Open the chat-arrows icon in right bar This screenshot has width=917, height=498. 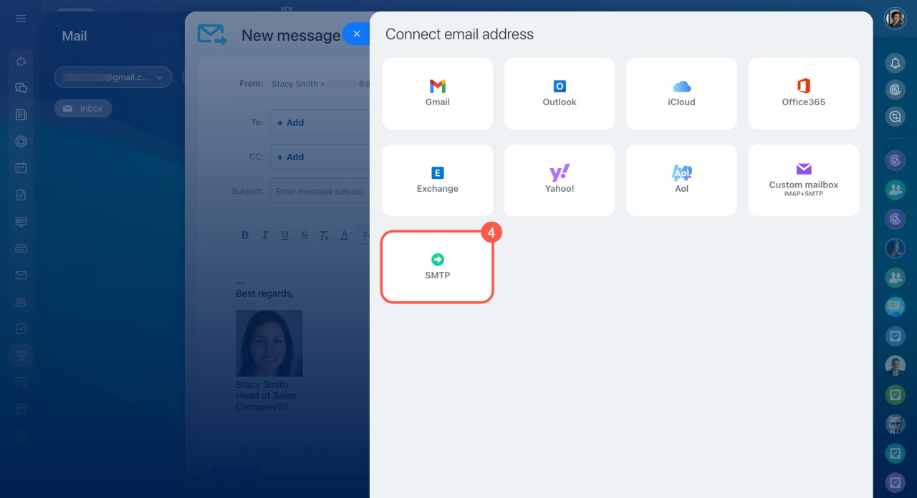[896, 117]
